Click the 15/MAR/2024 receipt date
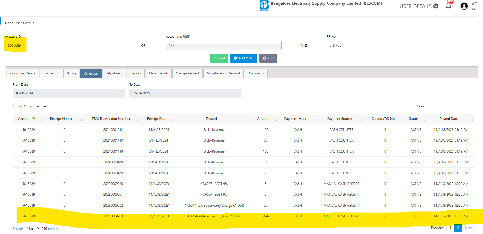The width and height of the screenshot is (483, 234). click(159, 130)
